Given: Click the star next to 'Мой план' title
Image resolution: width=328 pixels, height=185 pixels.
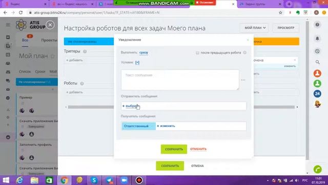Looking at the screenshot, I should click(x=53, y=56).
